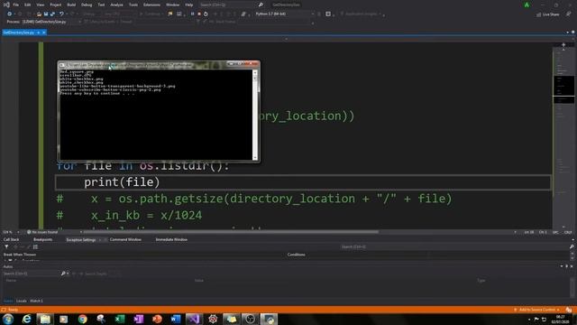The height and width of the screenshot is (325, 577).
Task: Click the commented os.path.getsize line
Action: pyautogui.click(x=254, y=199)
